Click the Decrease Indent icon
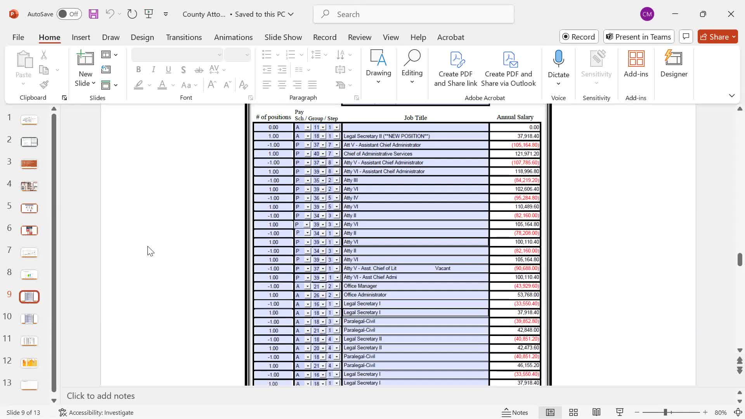 click(267, 70)
